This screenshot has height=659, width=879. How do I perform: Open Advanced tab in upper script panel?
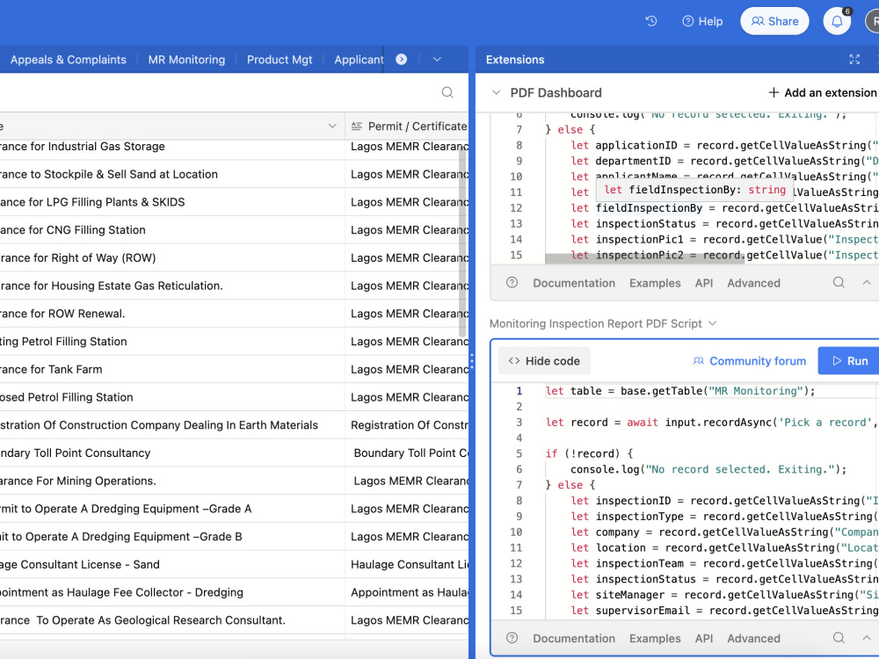(x=753, y=283)
